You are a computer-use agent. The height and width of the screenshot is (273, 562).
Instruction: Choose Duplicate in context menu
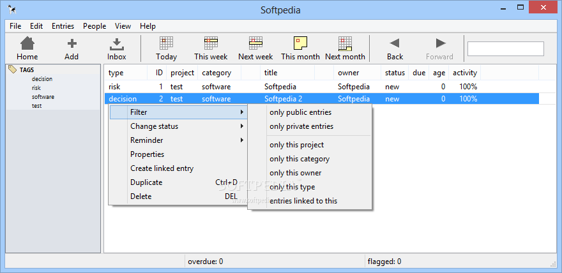[x=178, y=182]
